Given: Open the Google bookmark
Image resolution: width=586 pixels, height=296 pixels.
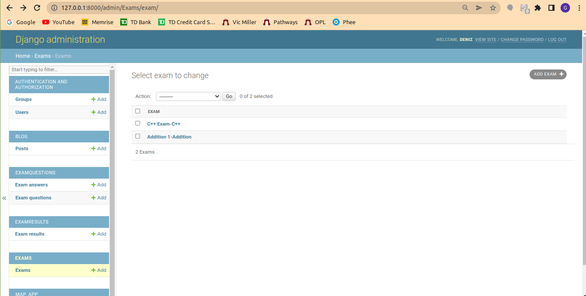Looking at the screenshot, I should (x=21, y=22).
